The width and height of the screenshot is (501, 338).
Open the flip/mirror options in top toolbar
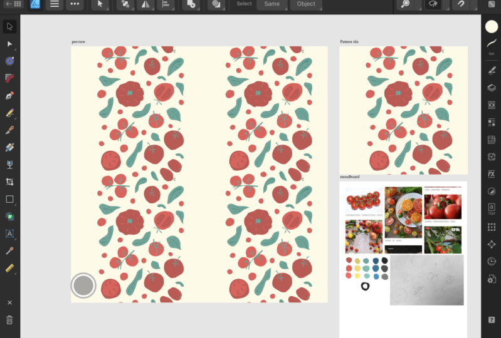pos(145,4)
